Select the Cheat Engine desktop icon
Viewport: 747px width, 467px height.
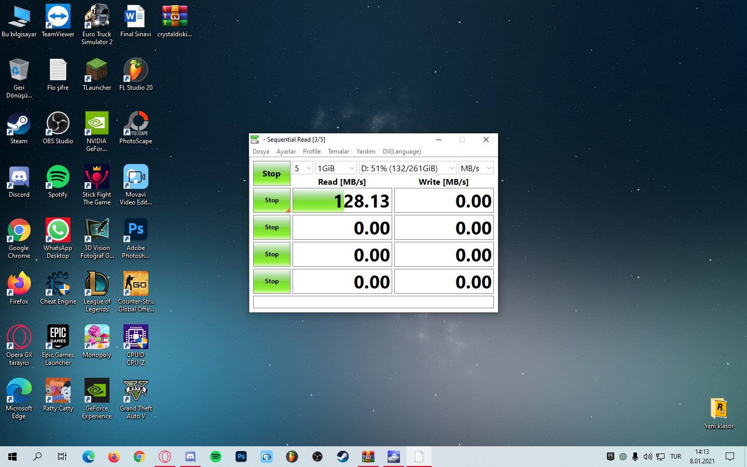click(58, 289)
